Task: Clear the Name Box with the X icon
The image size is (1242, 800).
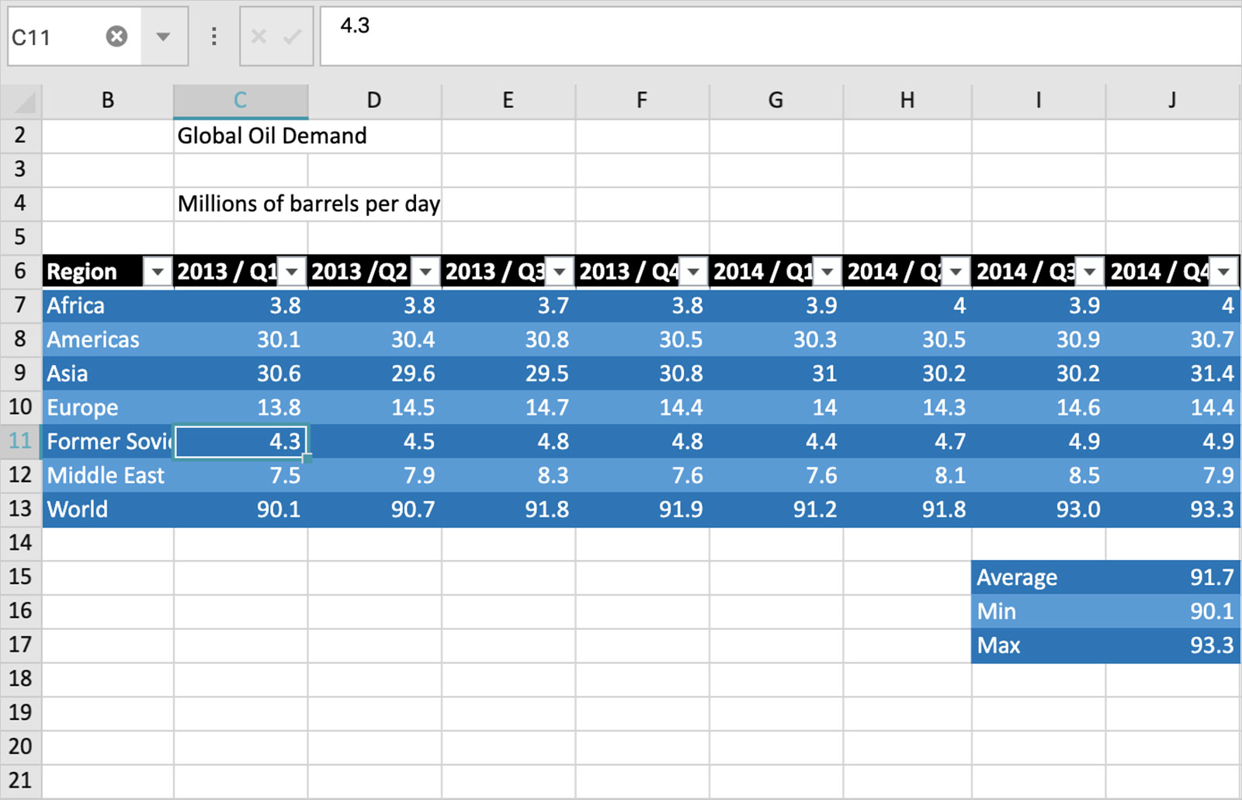Action: pos(116,37)
